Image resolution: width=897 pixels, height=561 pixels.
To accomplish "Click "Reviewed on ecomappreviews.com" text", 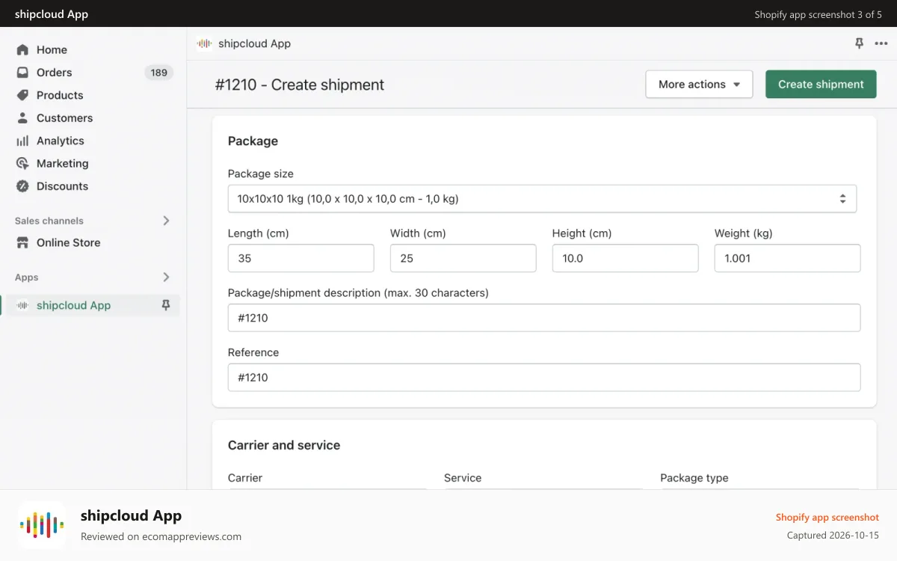I will [x=161, y=536].
